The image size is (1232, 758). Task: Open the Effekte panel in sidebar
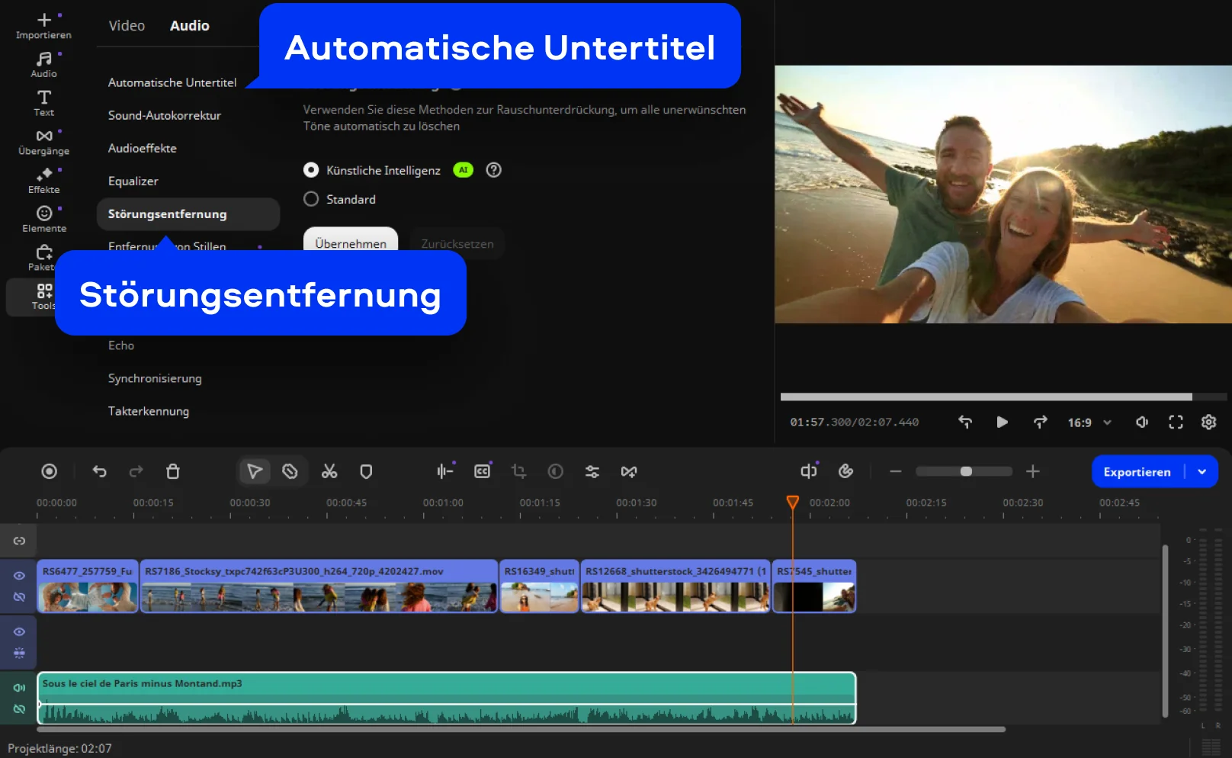(x=44, y=181)
